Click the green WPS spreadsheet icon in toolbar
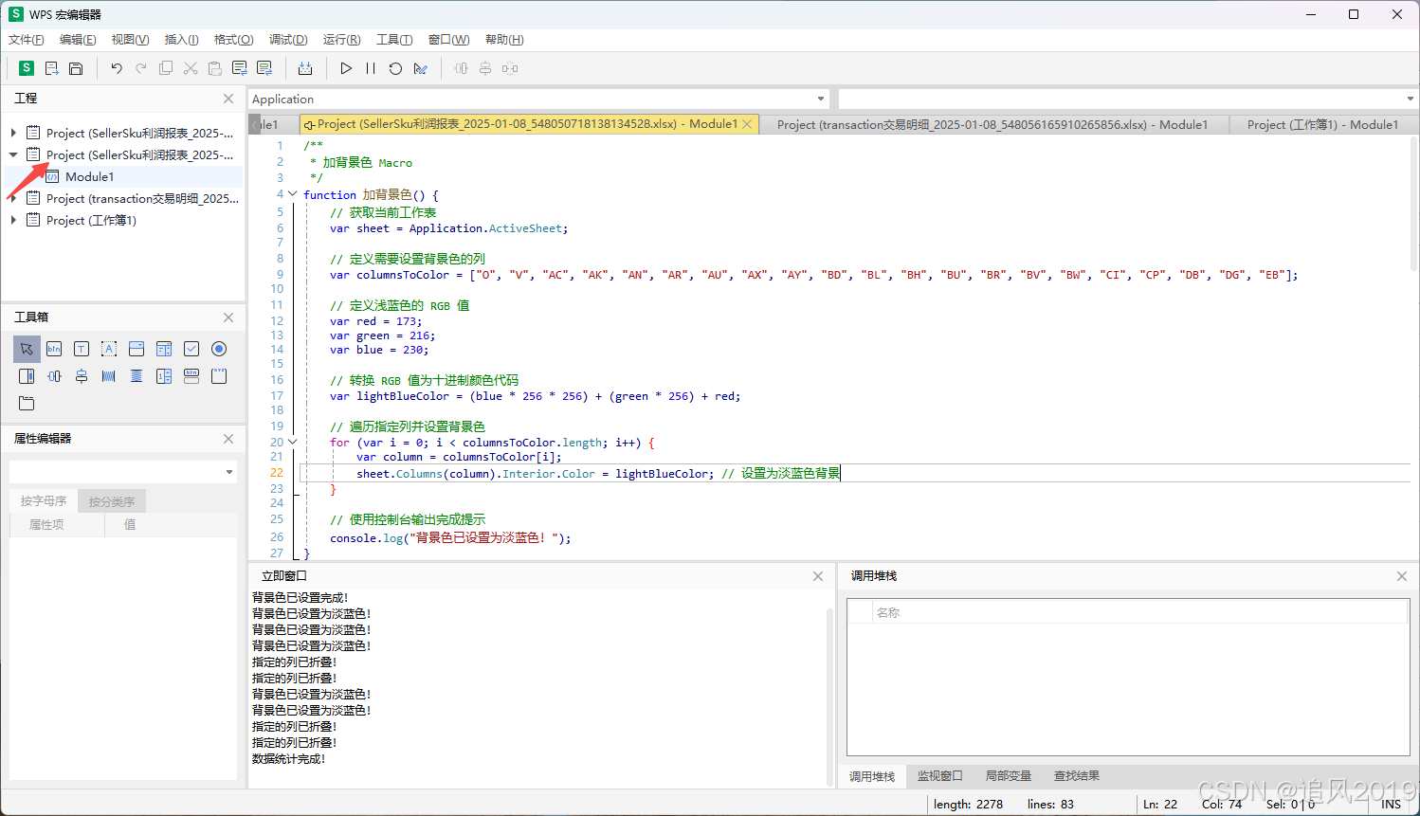The image size is (1420, 816). (27, 68)
